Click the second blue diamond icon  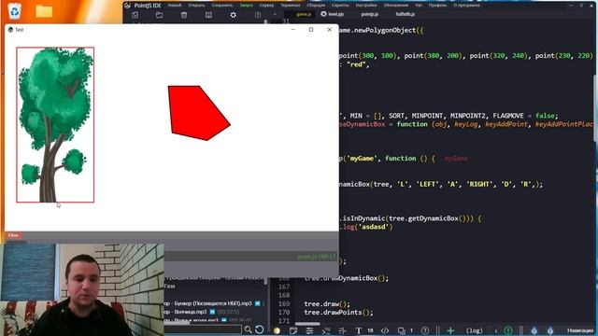click(x=550, y=330)
